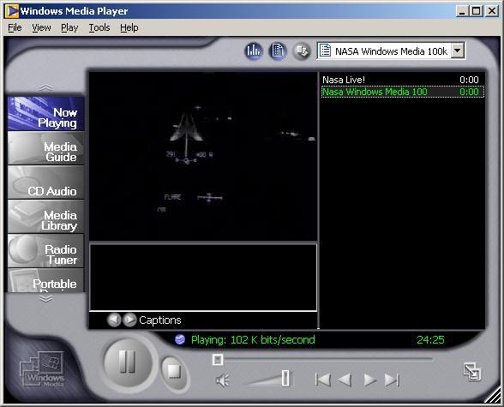Open the Media Guide tab
The width and height of the screenshot is (504, 407).
[45, 148]
